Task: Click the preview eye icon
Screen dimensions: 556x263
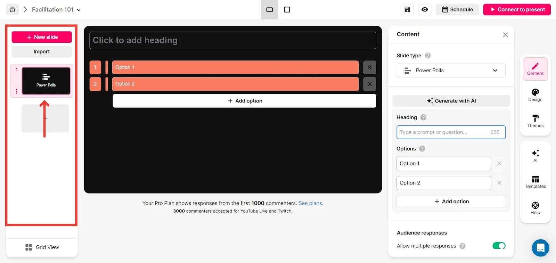Action: (x=425, y=10)
